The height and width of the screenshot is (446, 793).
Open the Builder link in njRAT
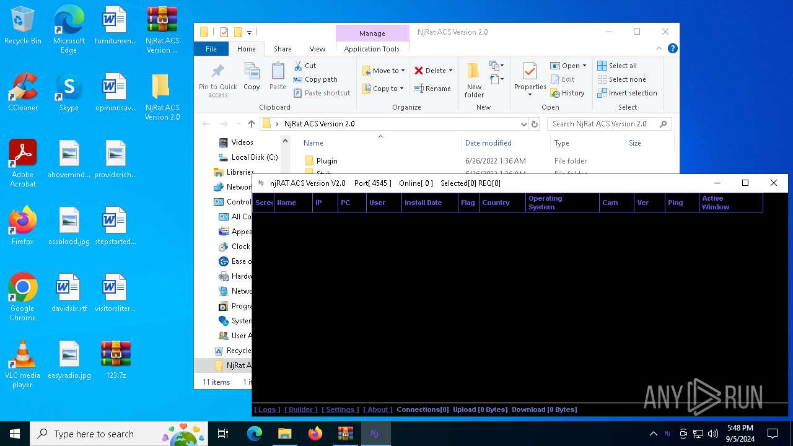click(x=301, y=409)
